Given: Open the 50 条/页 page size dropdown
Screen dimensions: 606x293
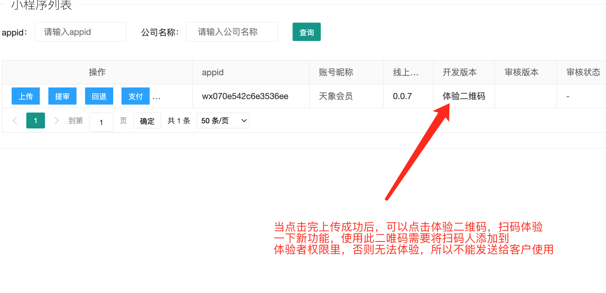Looking at the screenshot, I should tap(223, 121).
